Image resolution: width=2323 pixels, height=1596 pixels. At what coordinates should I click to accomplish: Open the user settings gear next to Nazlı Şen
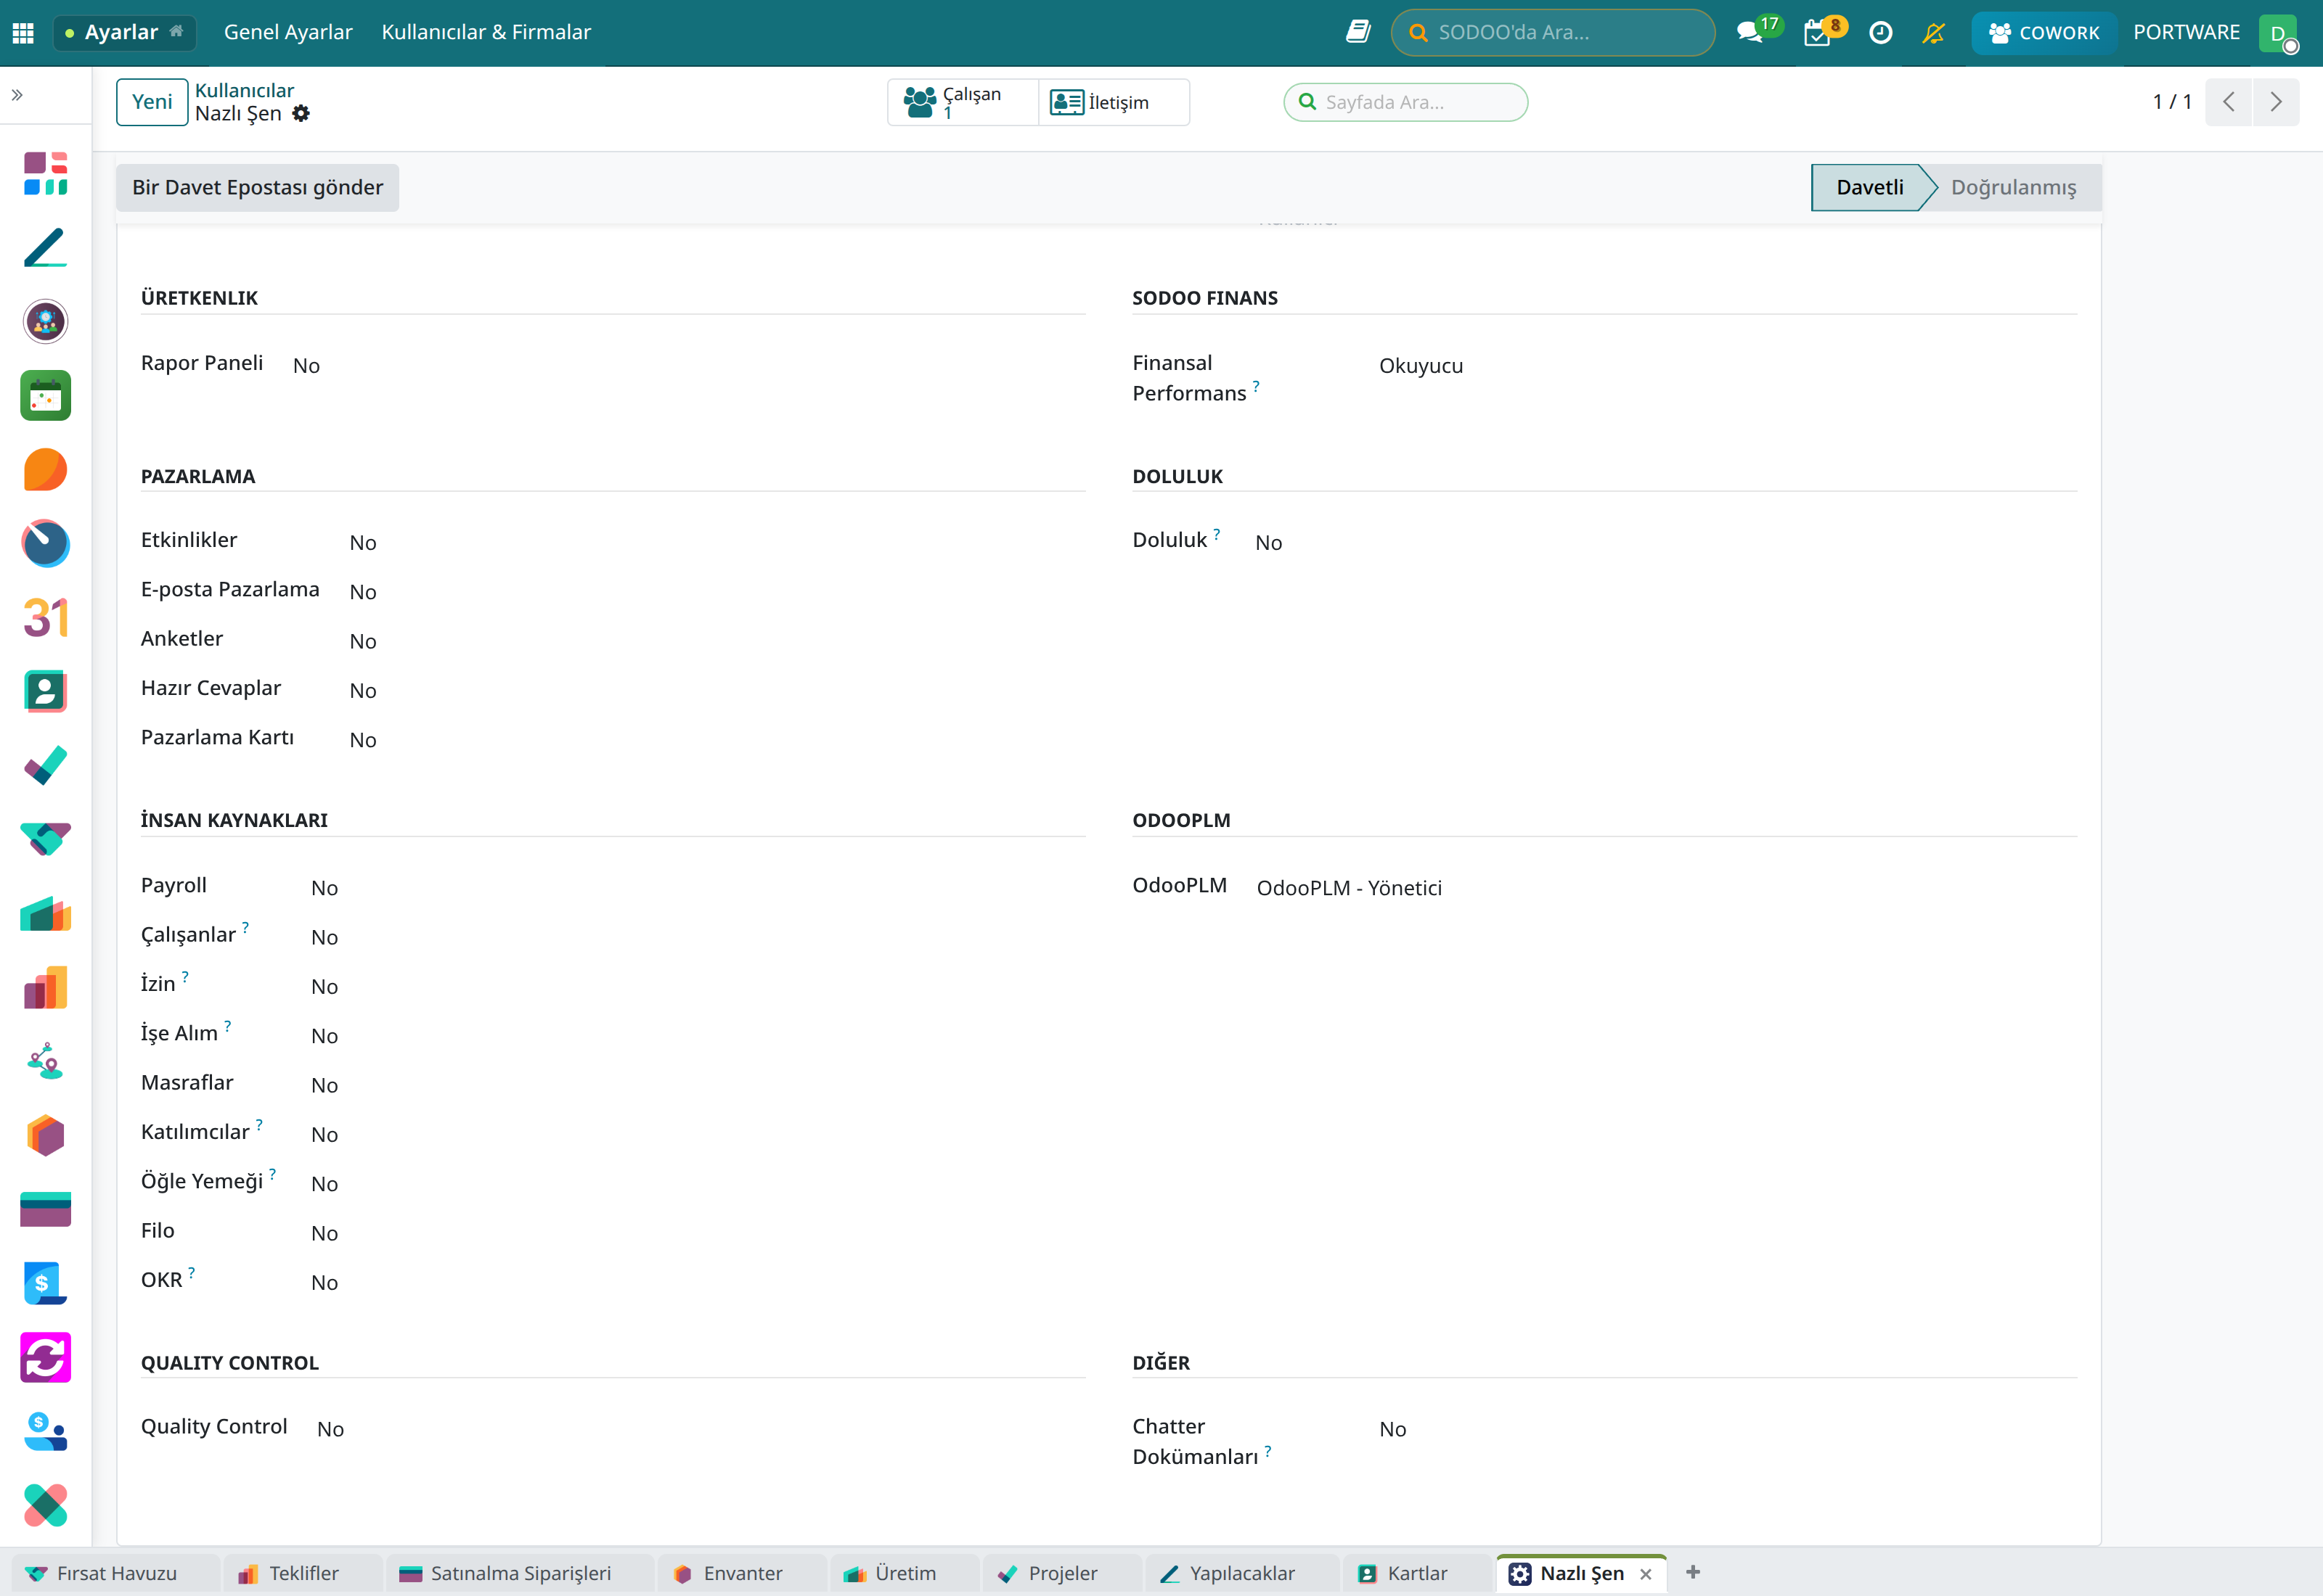click(301, 114)
